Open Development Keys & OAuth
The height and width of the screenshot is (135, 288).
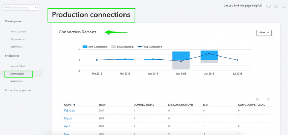coord(18,32)
